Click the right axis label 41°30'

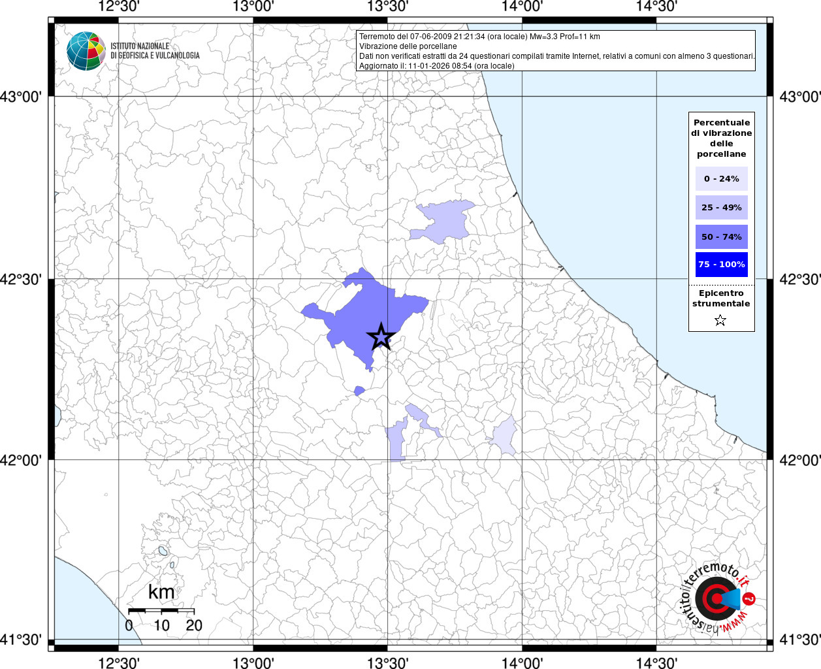click(x=800, y=640)
